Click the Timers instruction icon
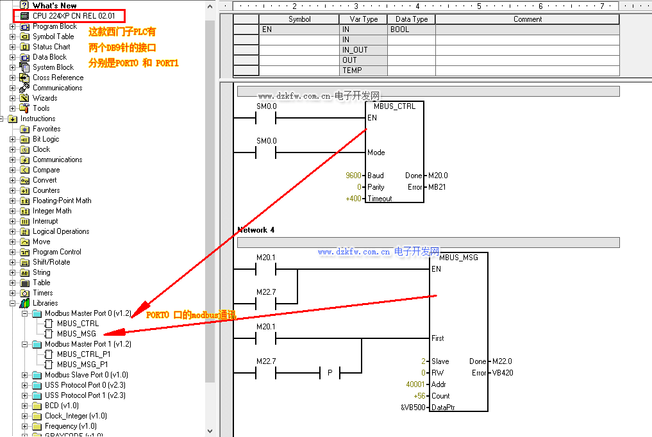 (24, 293)
